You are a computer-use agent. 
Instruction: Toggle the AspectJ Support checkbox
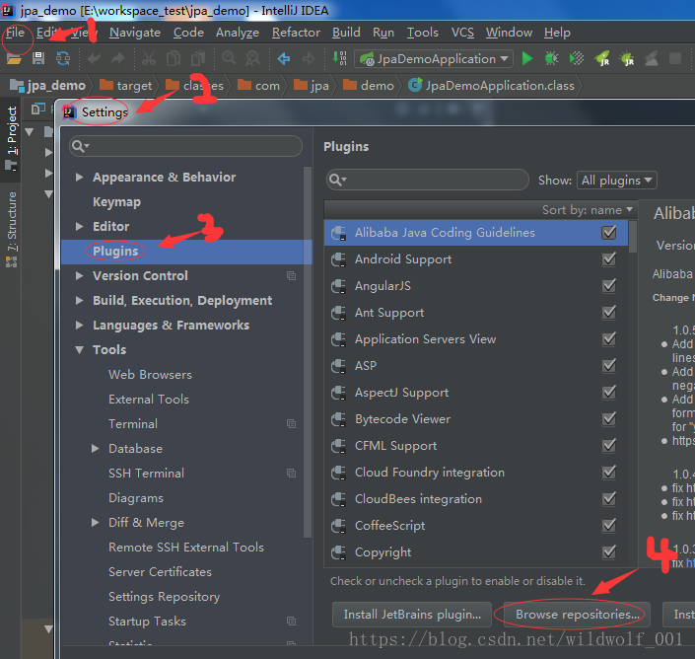tap(608, 392)
